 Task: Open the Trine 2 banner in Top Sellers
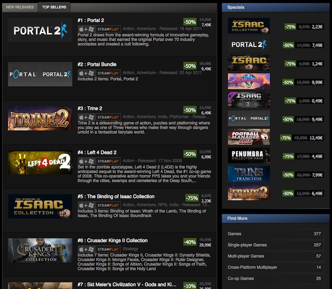pyautogui.click(x=40, y=118)
